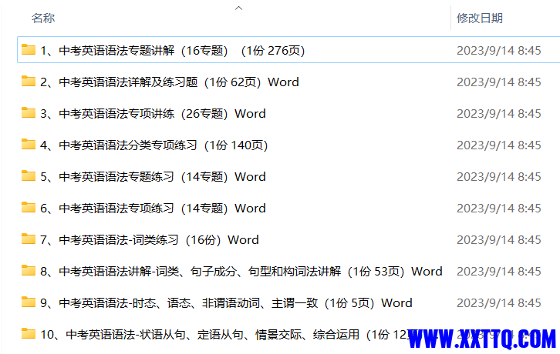560x354 pixels.
Task: Select folder name 7、中考英语语法-词类练习（16份）
Action: coord(150,240)
